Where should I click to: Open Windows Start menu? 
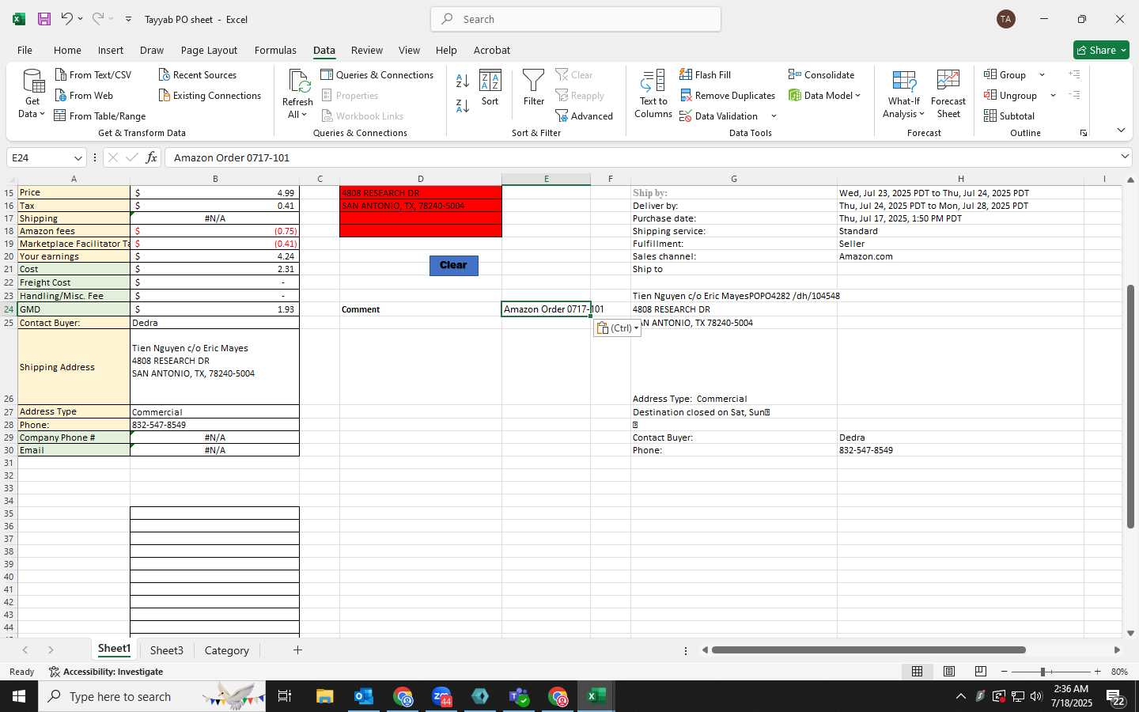tap(19, 696)
